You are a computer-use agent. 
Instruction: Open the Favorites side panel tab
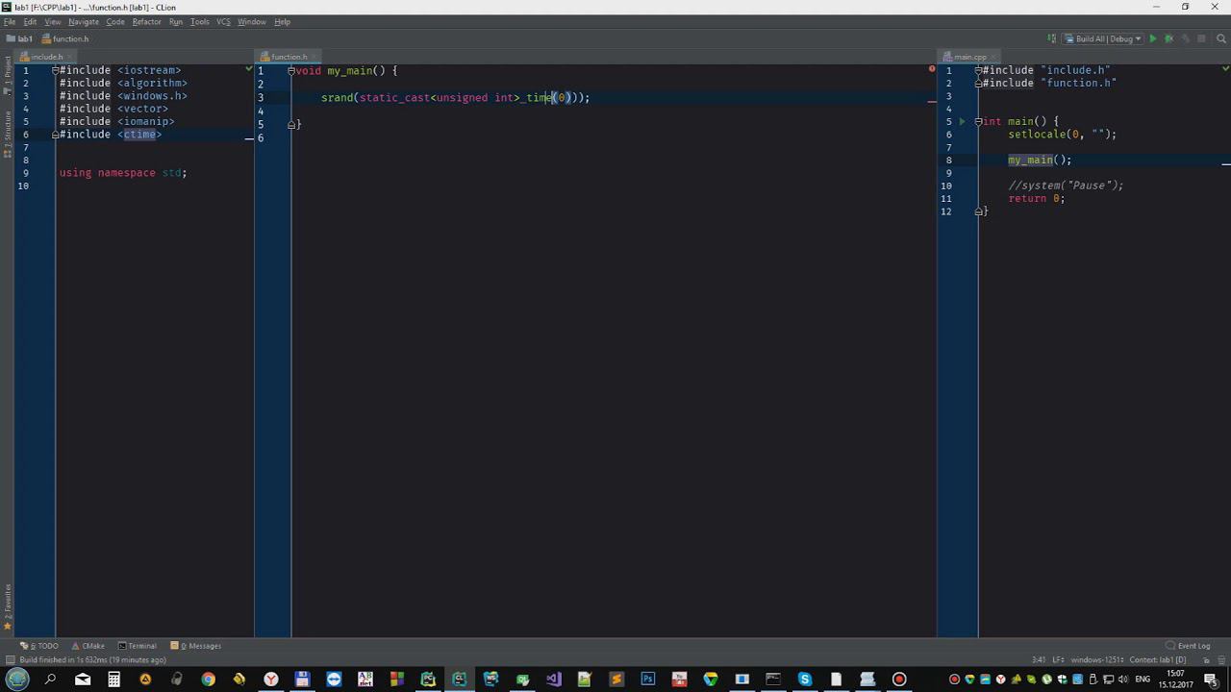[x=8, y=607]
